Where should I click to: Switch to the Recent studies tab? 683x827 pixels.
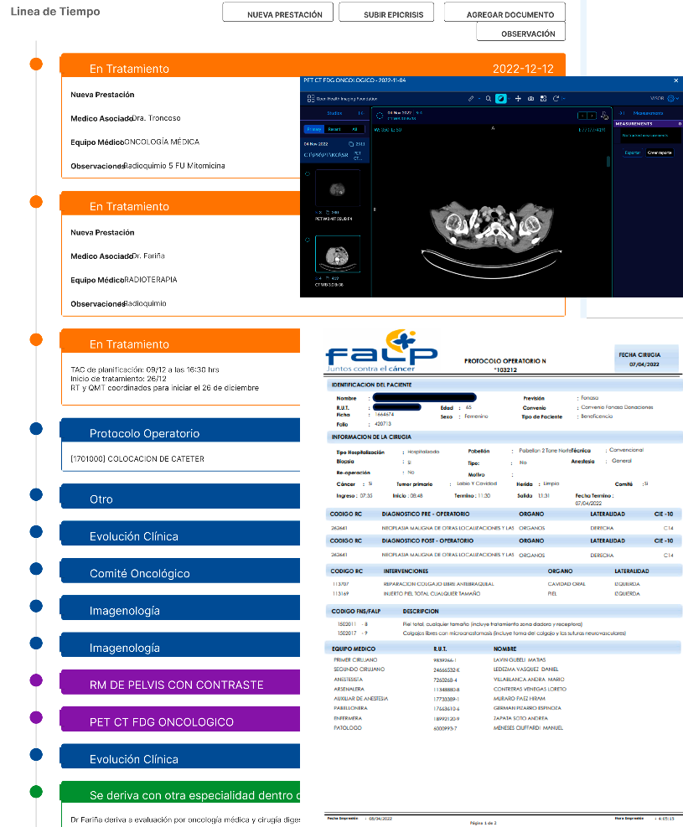[x=334, y=129]
